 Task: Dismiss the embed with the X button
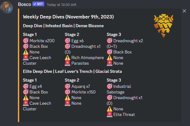(184, 11)
